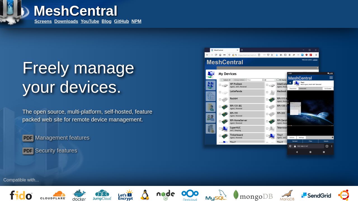
Task: Click the MeshCentral site title
Action: pyautogui.click(x=76, y=11)
